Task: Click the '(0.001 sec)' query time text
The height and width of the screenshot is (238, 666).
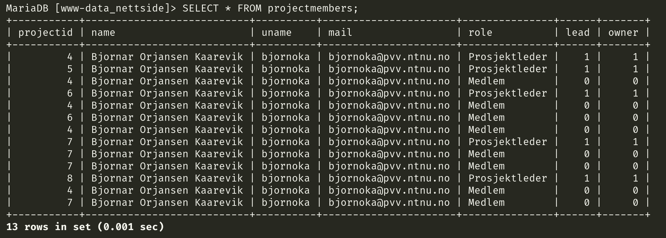Action: (x=131, y=227)
